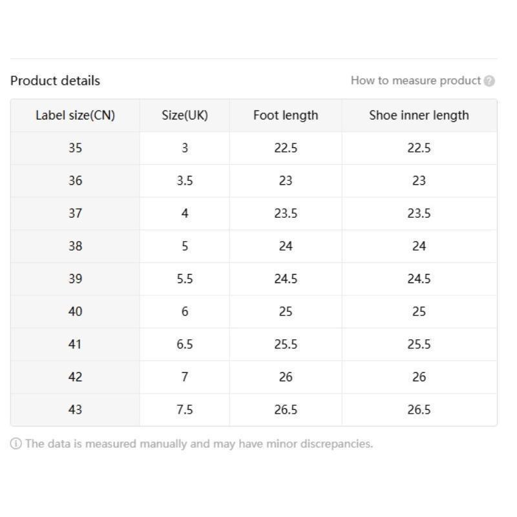Click the shoe inner length 22.5 cell
This screenshot has height=517, width=517.
[419, 148]
